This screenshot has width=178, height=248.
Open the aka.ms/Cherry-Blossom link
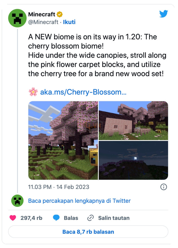tap(82, 92)
